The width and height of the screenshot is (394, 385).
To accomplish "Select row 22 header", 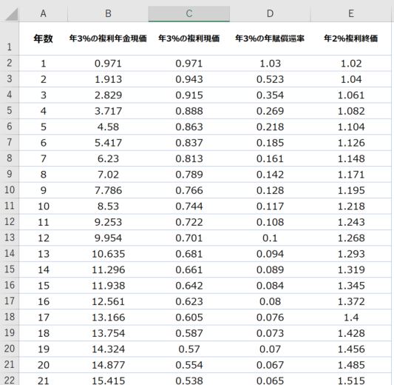I will (10, 379).
